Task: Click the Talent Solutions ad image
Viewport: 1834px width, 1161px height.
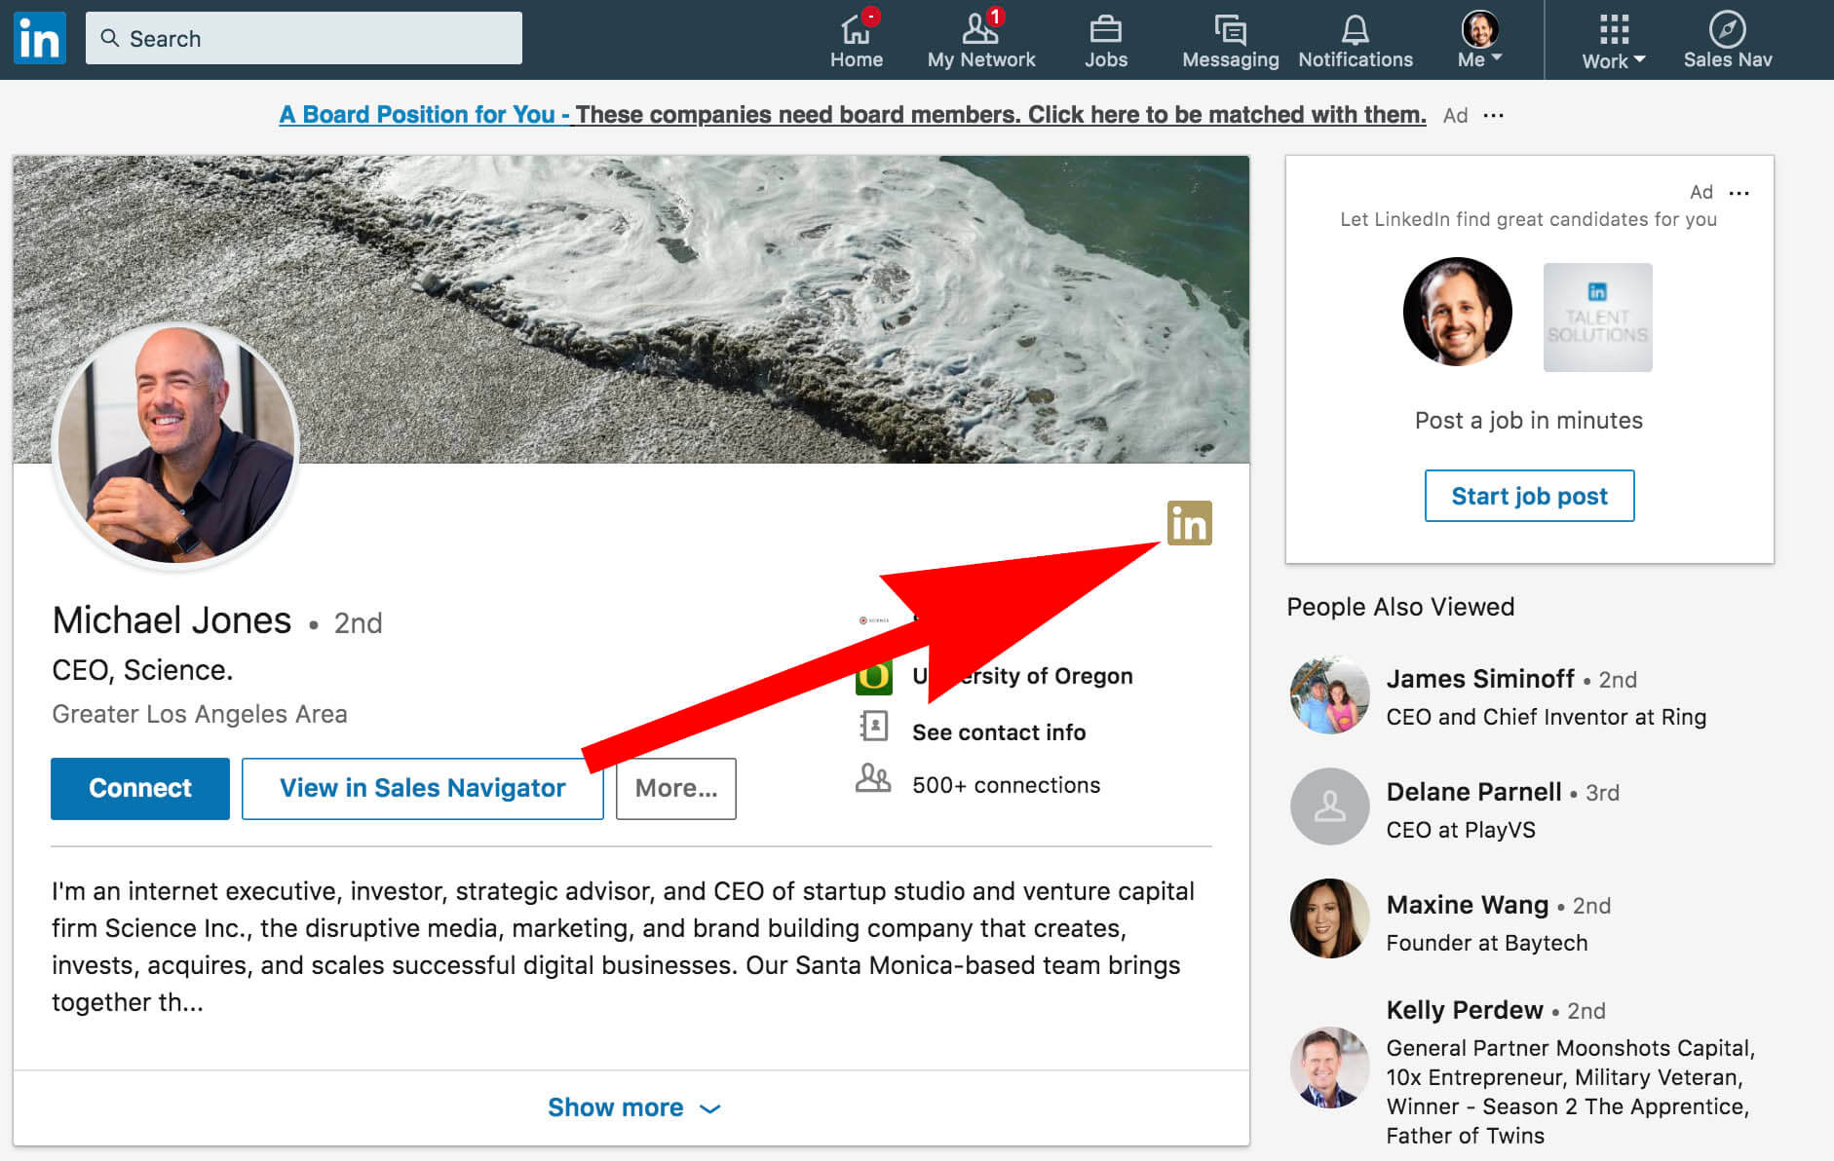Action: coord(1598,318)
